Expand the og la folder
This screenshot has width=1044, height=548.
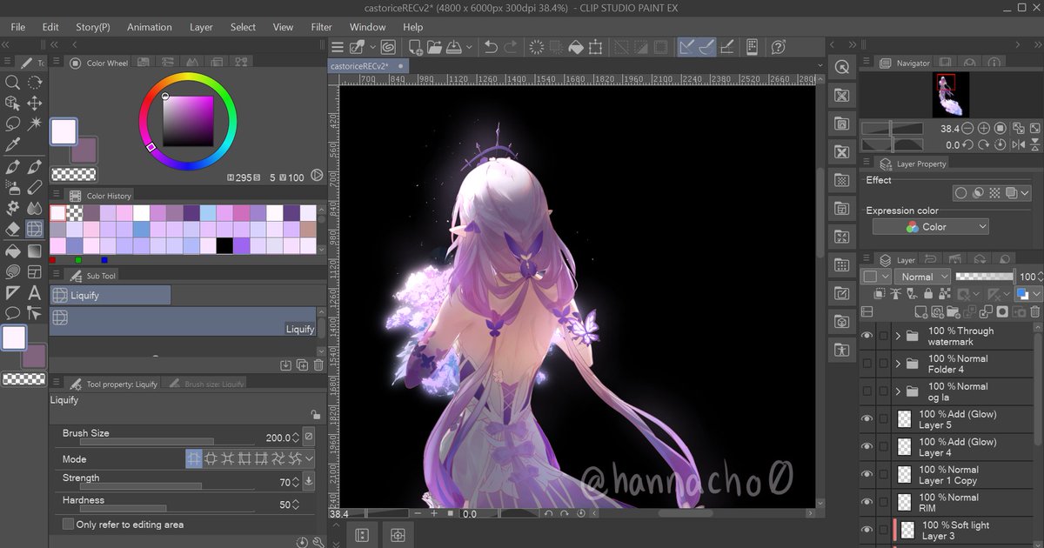(x=898, y=391)
